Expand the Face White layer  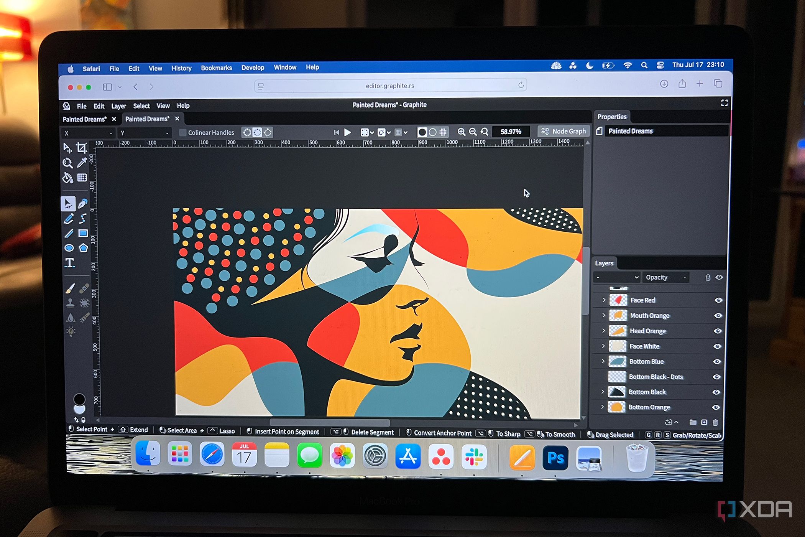(x=603, y=346)
